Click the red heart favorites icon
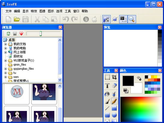 coord(21,34)
